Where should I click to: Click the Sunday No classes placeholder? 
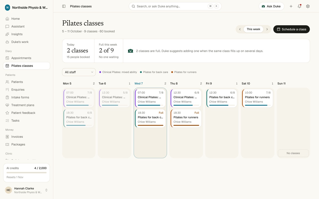pos(293,153)
